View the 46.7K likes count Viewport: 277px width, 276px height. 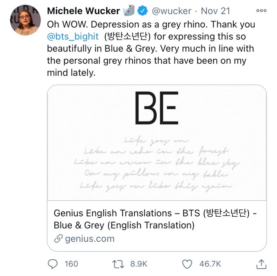point(210,264)
